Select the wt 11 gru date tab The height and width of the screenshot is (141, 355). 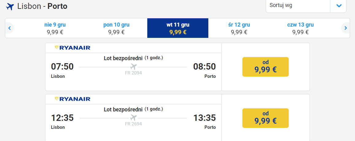pyautogui.click(x=178, y=28)
